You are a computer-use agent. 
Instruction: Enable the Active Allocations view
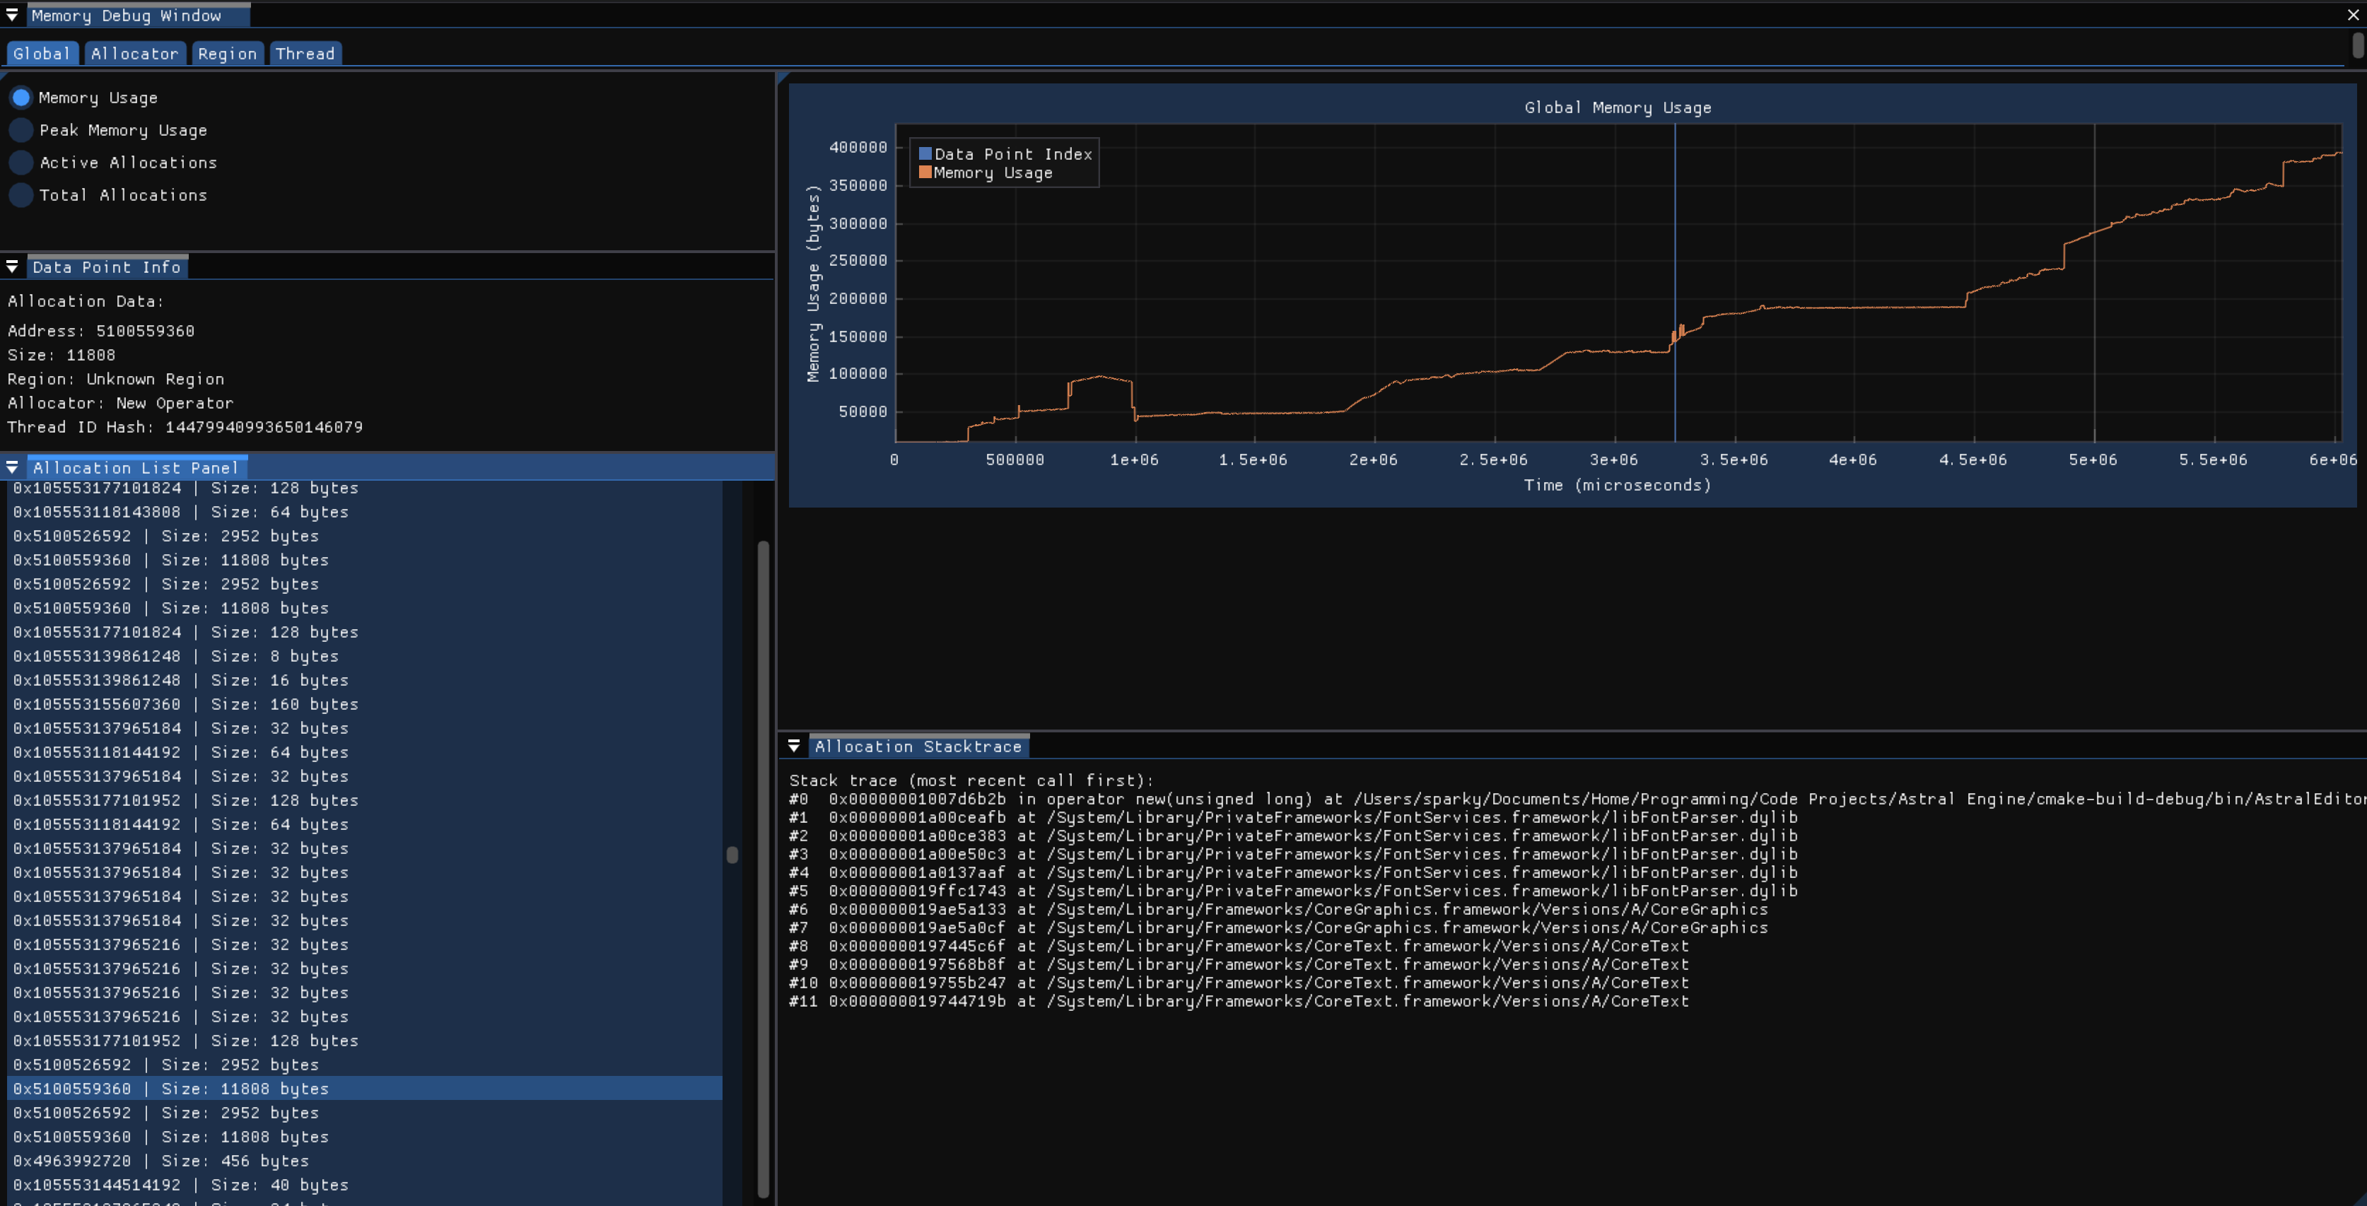[x=21, y=163]
